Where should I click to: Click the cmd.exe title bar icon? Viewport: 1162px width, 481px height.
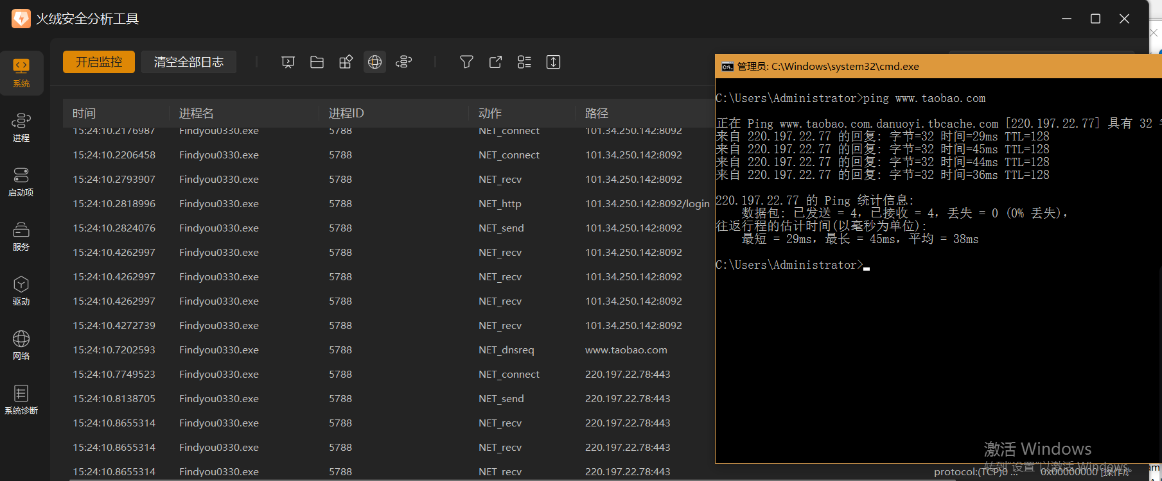pyautogui.click(x=727, y=67)
